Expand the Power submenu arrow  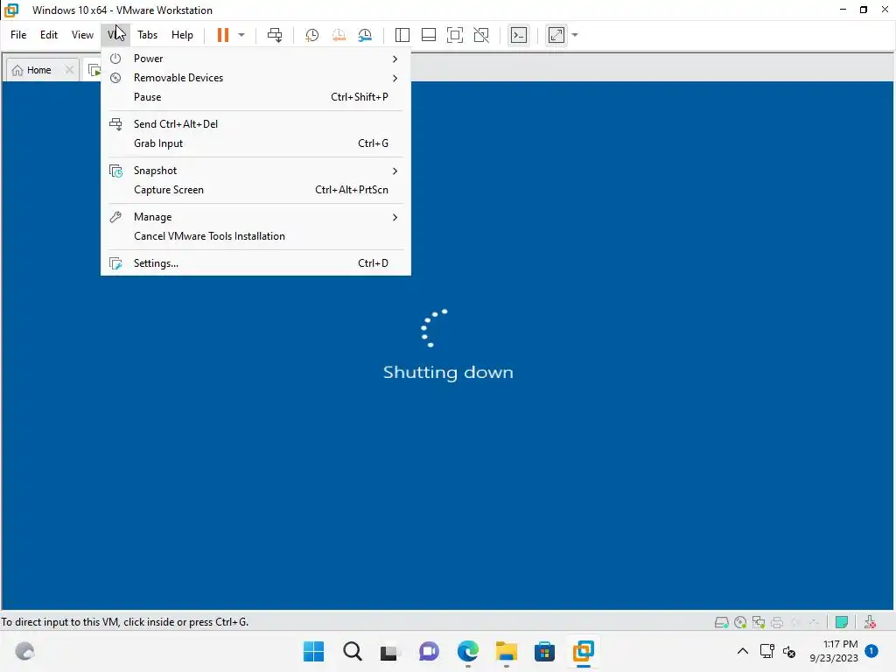coord(395,59)
